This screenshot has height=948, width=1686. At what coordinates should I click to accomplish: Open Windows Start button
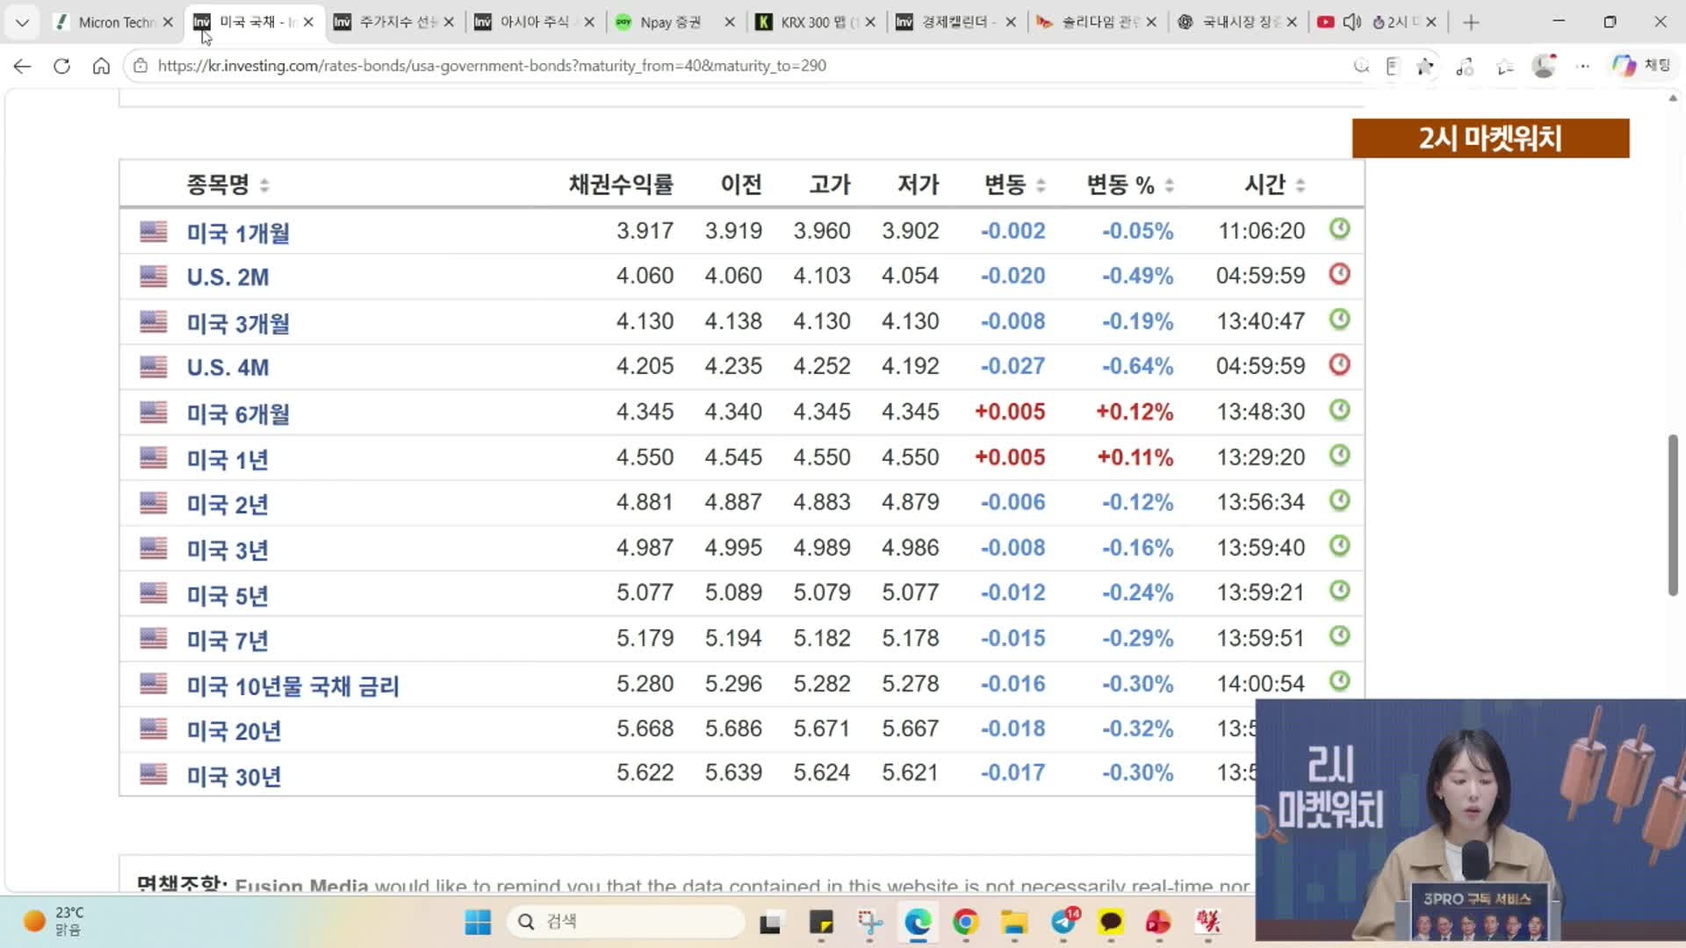tap(478, 922)
